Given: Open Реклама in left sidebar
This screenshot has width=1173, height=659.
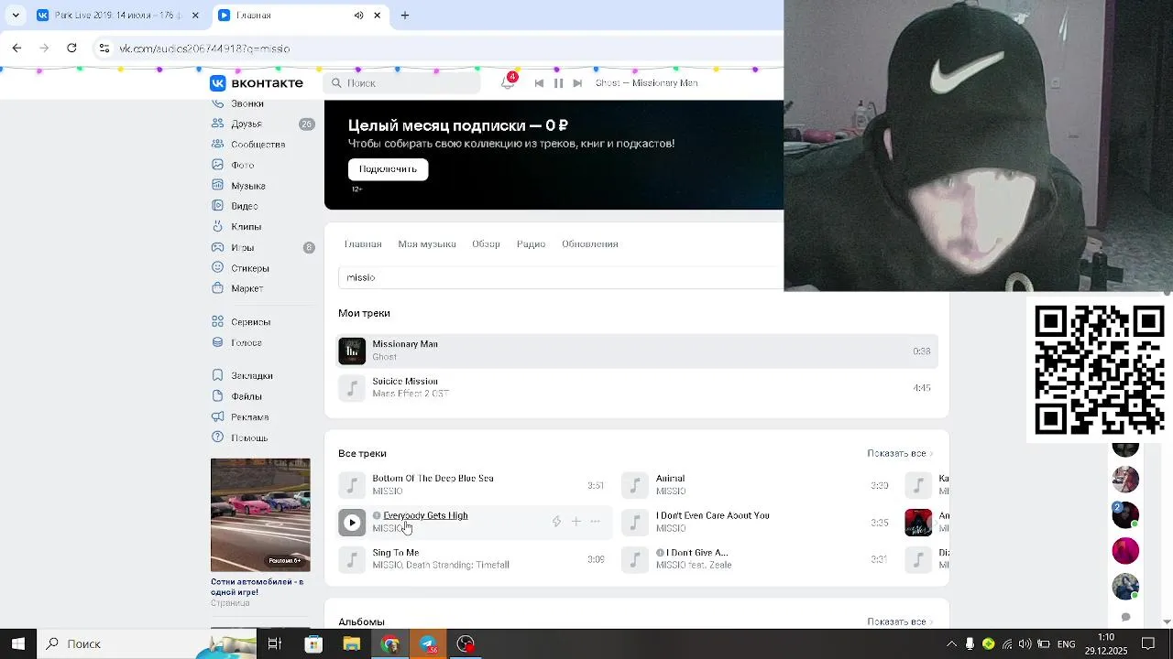Looking at the screenshot, I should tap(249, 417).
